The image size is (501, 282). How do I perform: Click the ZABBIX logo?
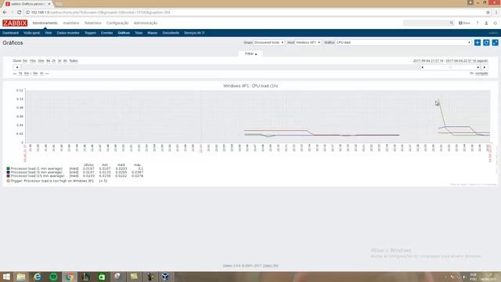click(x=15, y=23)
